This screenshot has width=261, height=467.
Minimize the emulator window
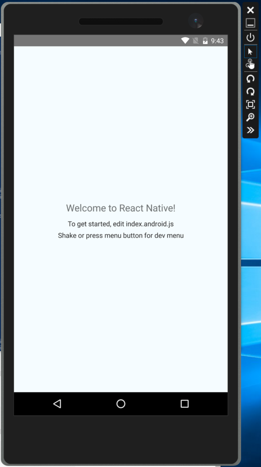pyautogui.click(x=251, y=23)
